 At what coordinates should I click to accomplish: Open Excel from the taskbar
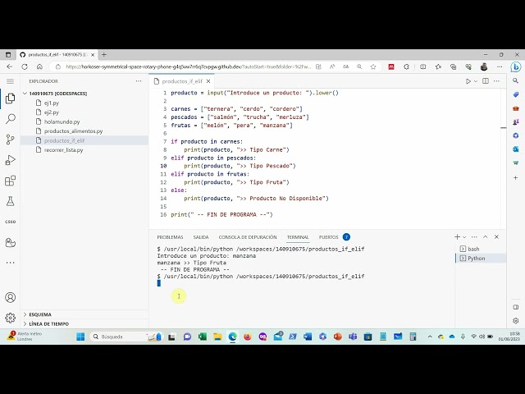[203, 337]
